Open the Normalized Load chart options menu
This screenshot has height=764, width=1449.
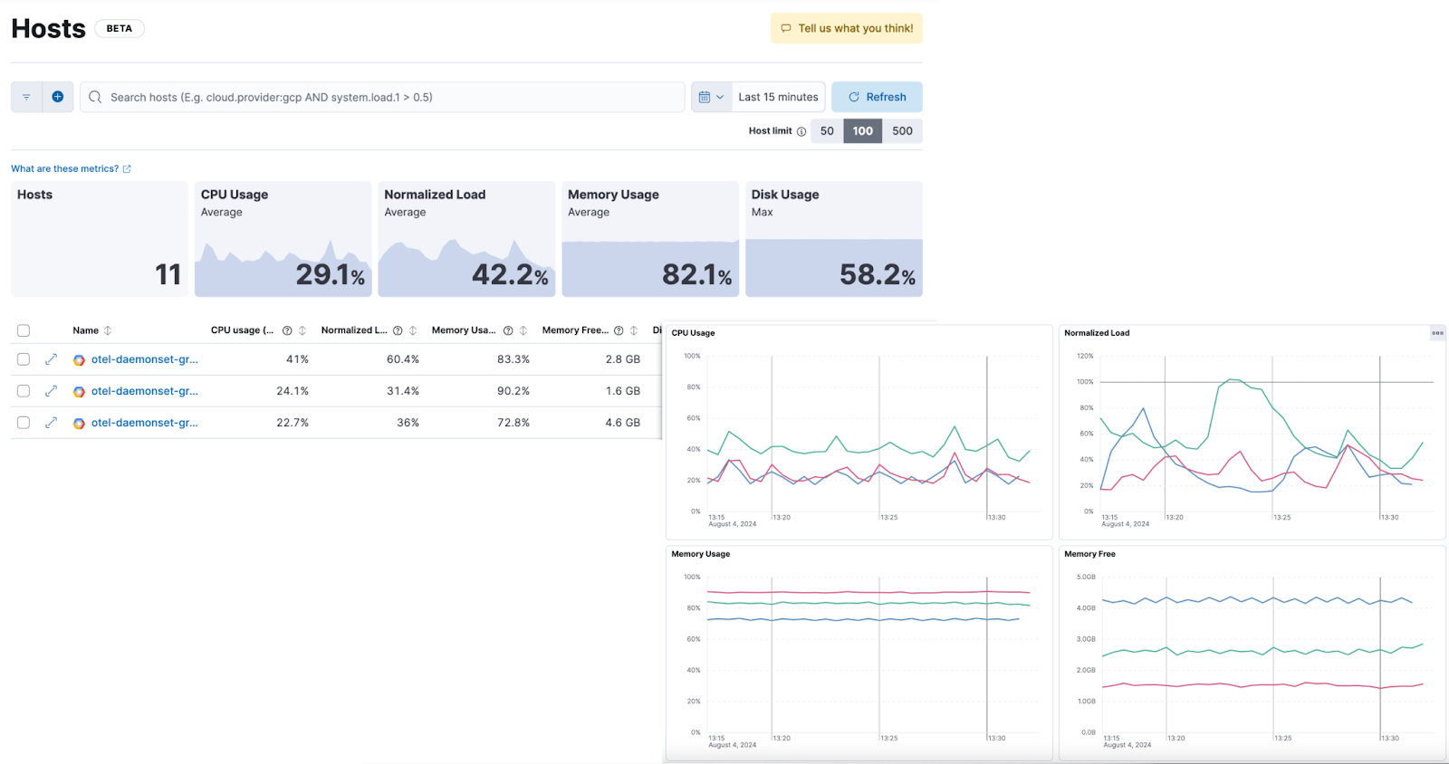[x=1437, y=333]
